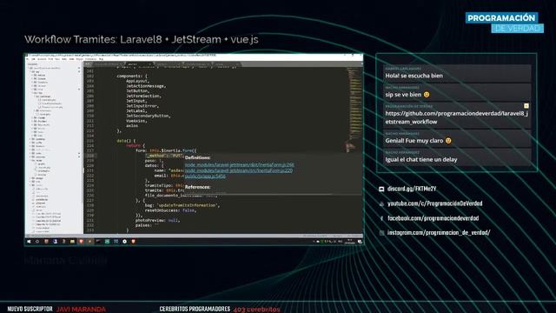Click the green app icon in the taskbar
556x313 pixels.
107,242
